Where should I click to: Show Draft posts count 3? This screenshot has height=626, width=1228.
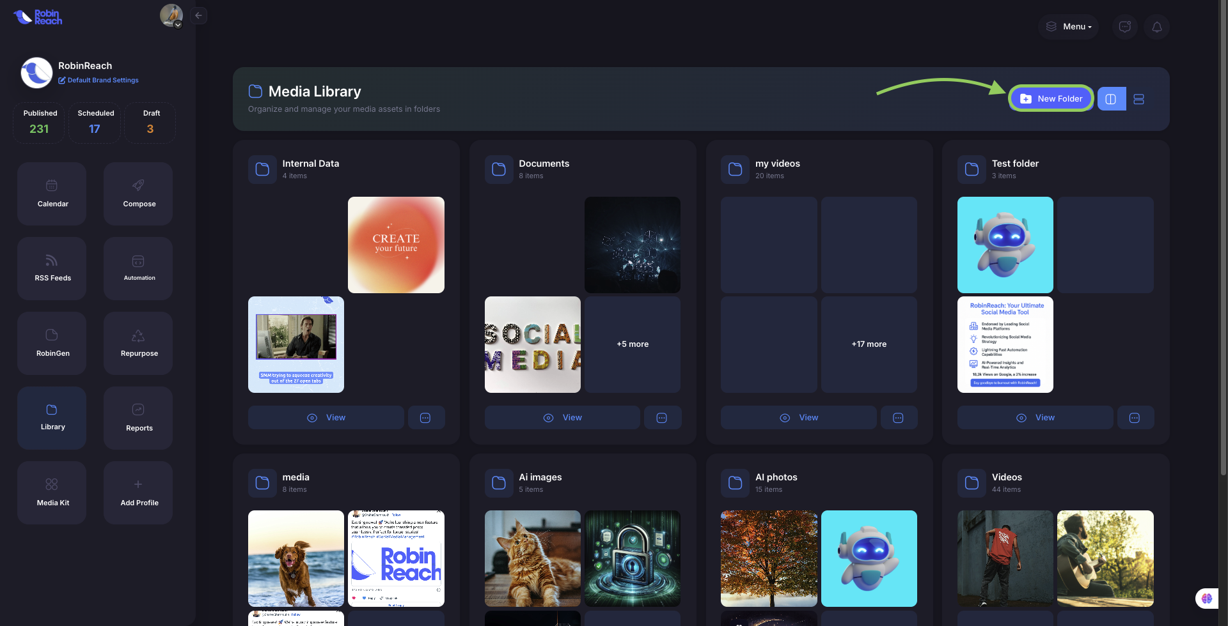point(150,123)
